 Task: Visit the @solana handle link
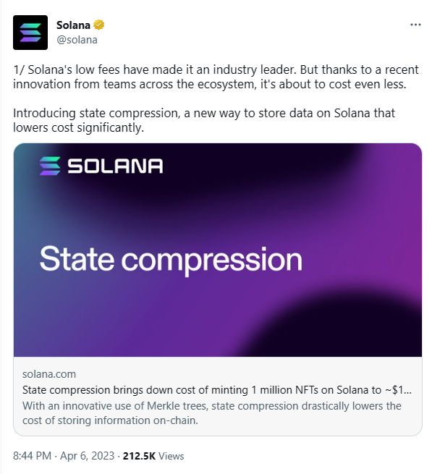point(77,40)
